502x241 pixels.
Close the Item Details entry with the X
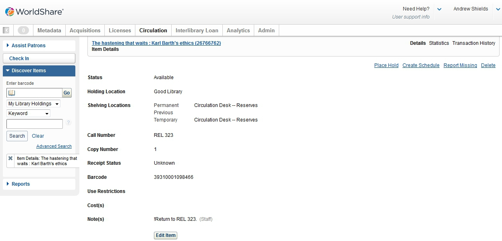(x=10, y=158)
